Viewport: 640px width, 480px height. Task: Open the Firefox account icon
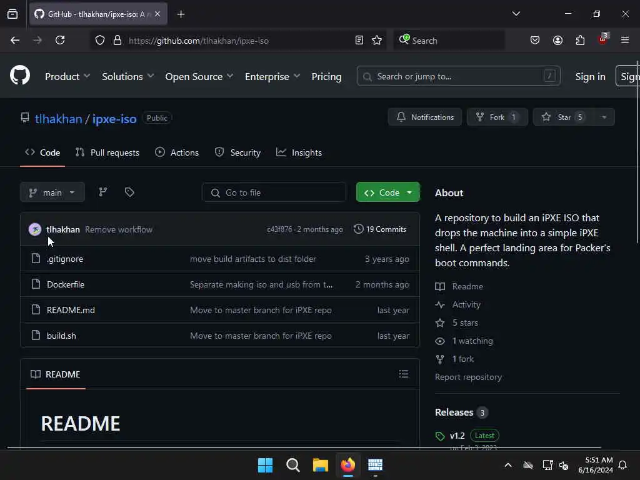click(557, 41)
